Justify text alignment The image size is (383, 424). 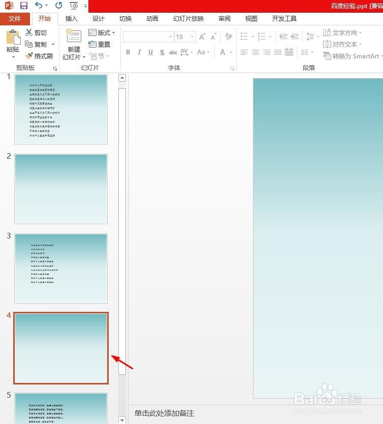coord(278,52)
